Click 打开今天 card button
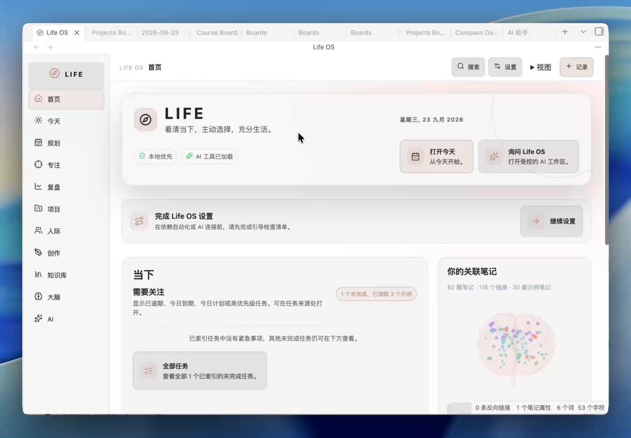Image resolution: width=631 pixels, height=438 pixels. pos(436,156)
